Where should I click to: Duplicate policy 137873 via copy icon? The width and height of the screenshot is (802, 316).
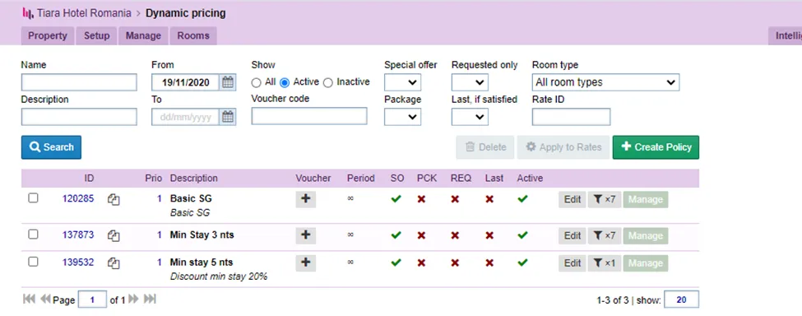point(114,235)
